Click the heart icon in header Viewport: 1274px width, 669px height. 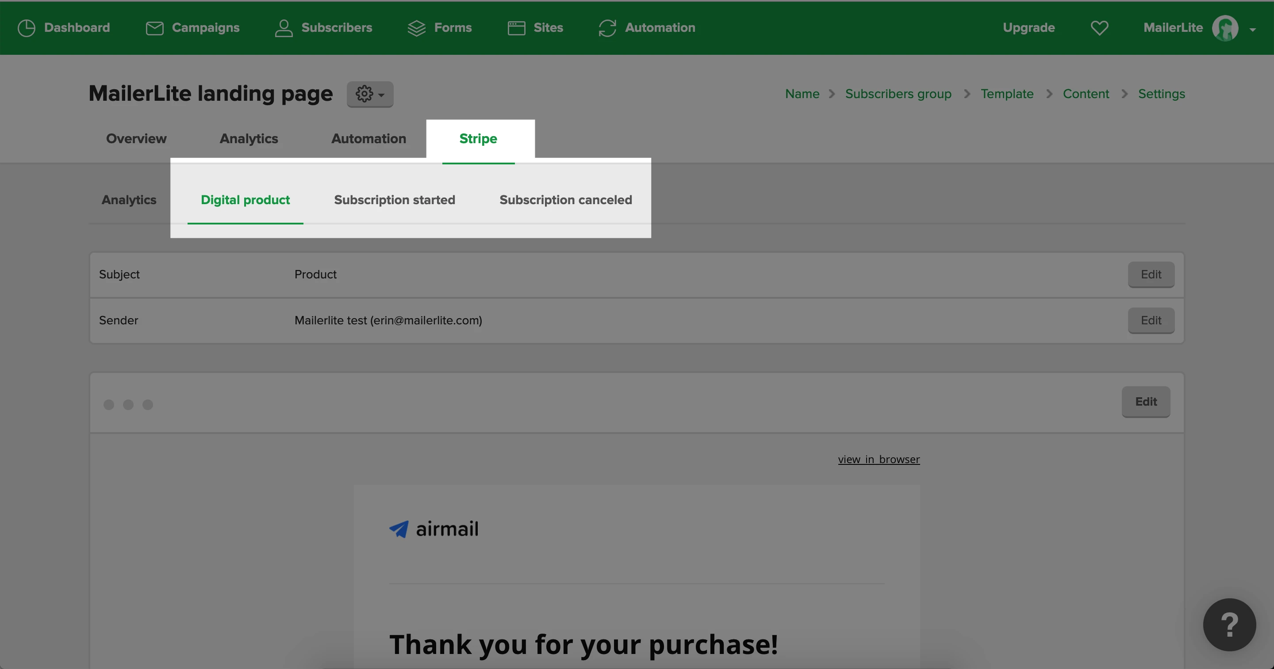tap(1099, 28)
